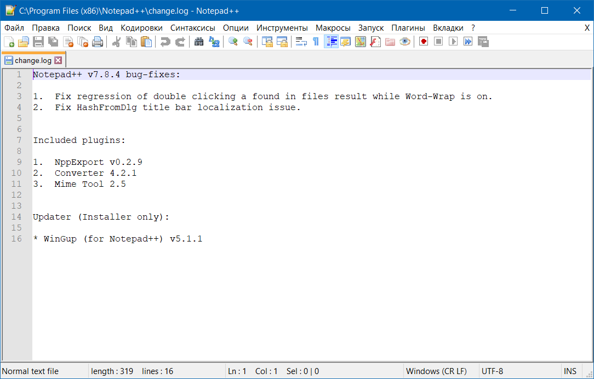Open the Function List icon
The width and height of the screenshot is (594, 379).
[375, 42]
